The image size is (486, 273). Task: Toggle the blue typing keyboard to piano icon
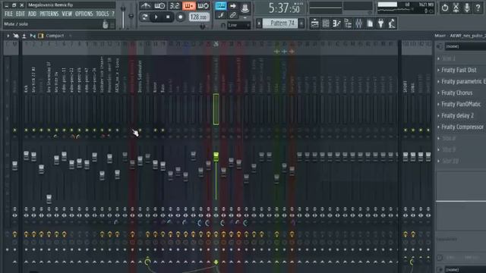(221, 5)
